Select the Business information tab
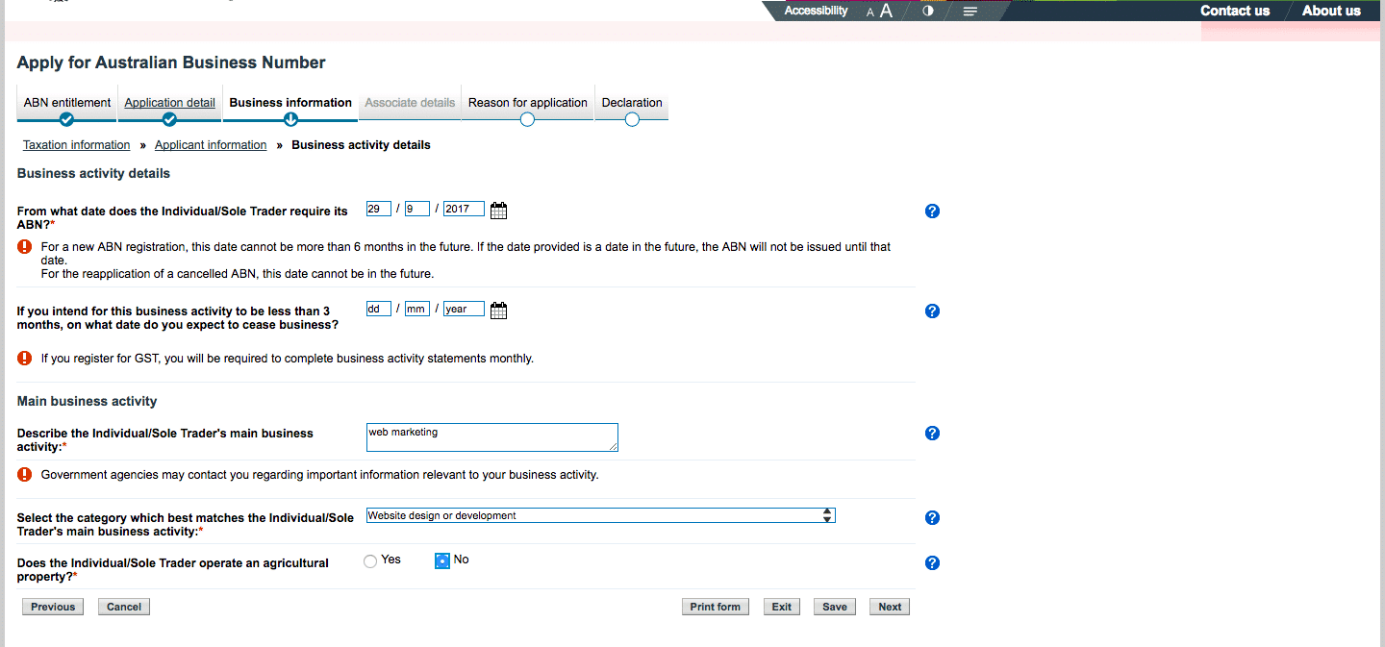Viewport: 1385px width, 647px height. click(290, 103)
